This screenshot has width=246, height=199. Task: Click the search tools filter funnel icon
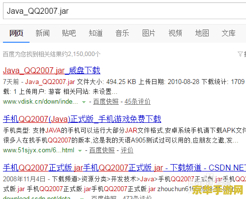[x=240, y=54]
